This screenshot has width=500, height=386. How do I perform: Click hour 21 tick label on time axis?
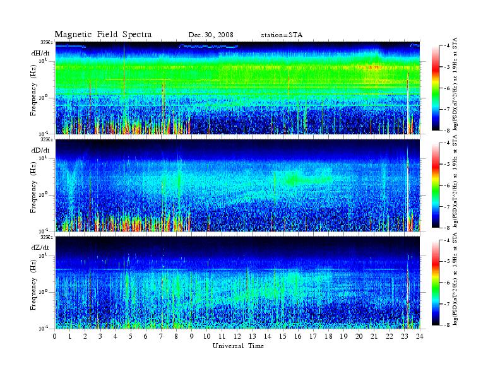(374, 336)
